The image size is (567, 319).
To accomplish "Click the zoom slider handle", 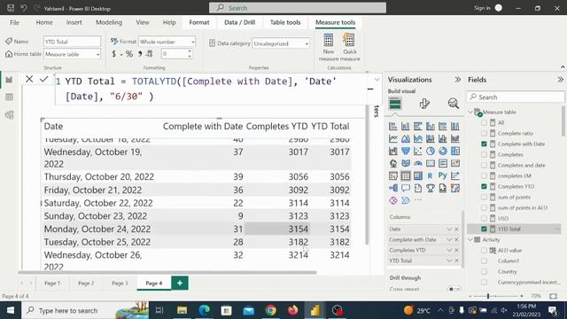I will coord(488,296).
